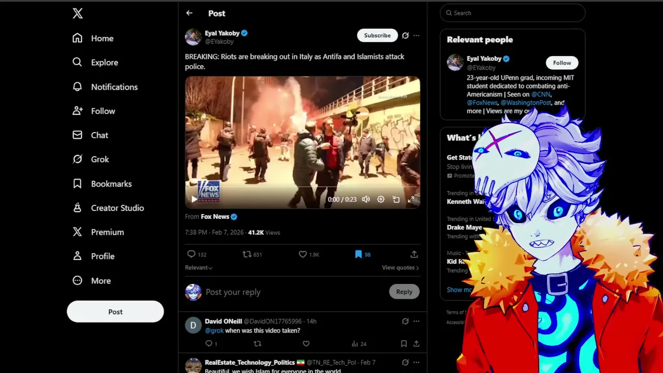663x373 pixels.
Task: Click the Search box
Action: (x=512, y=13)
